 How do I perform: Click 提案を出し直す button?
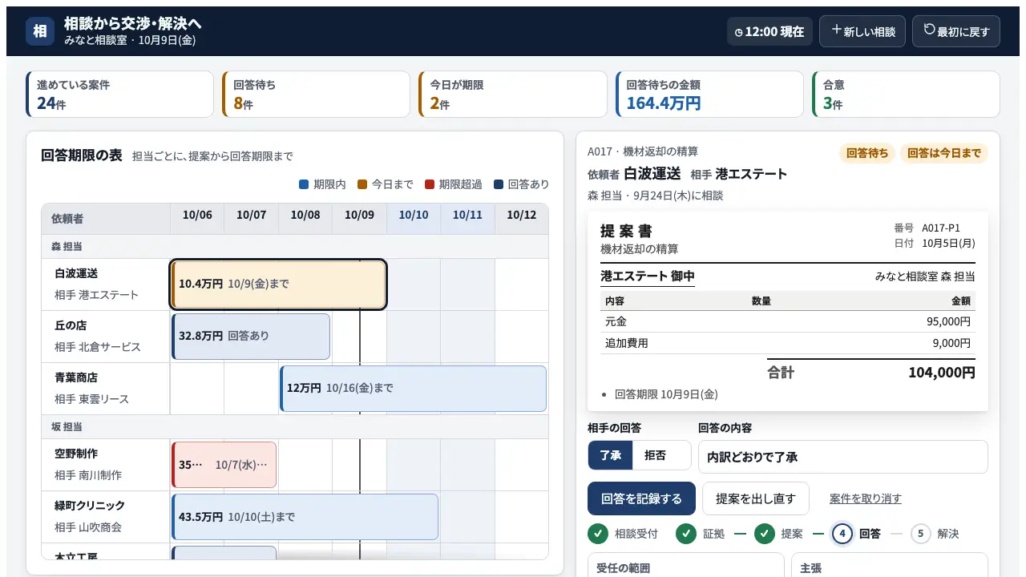756,498
